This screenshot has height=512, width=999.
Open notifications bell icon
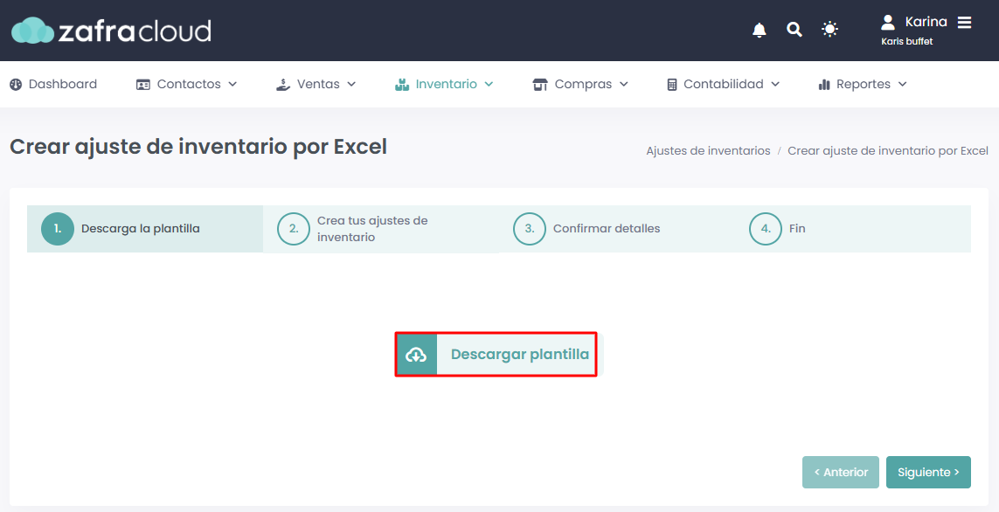[x=759, y=30]
